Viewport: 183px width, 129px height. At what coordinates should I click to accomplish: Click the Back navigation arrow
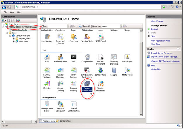(x=4, y=7)
